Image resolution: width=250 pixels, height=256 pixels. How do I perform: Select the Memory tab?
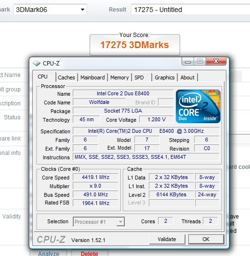point(119,77)
